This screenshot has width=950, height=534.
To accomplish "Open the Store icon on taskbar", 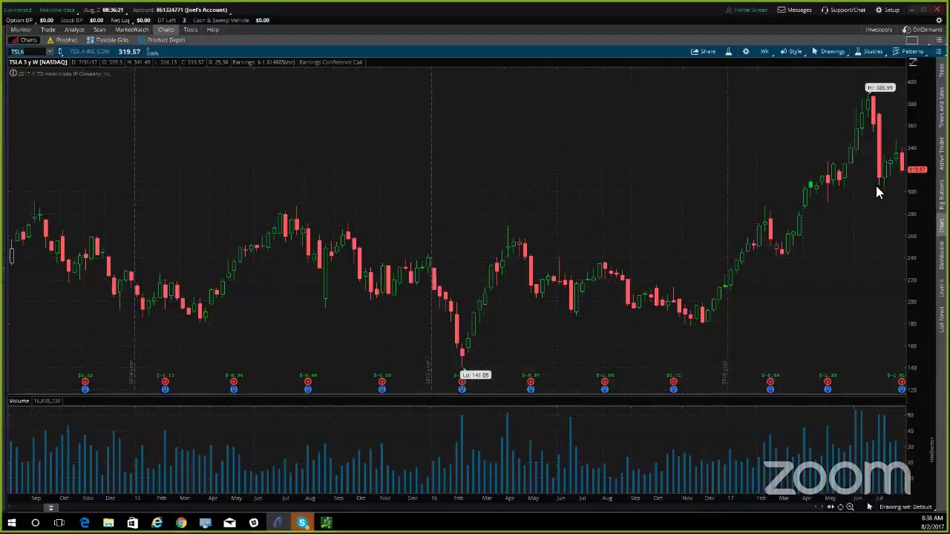I will (x=132, y=524).
